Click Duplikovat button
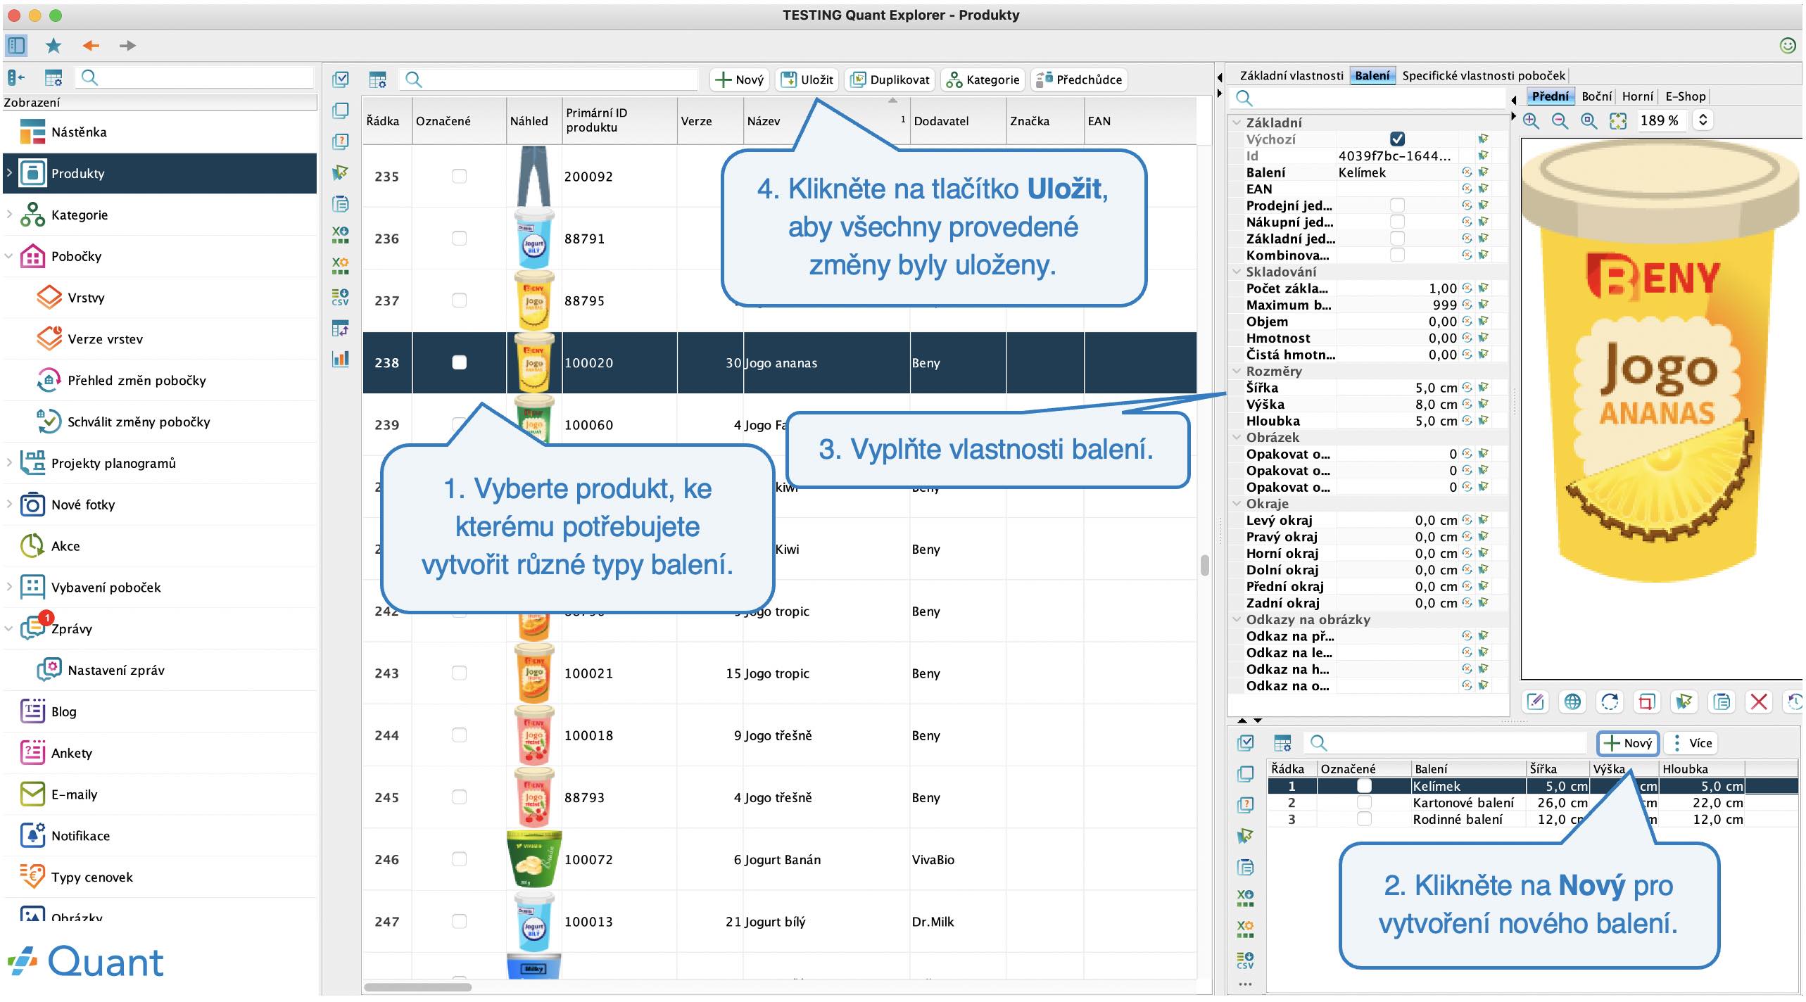 click(890, 80)
